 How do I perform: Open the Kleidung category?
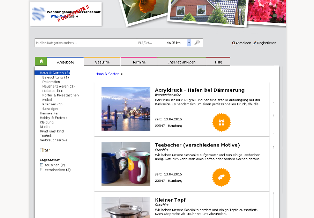pos(47,122)
